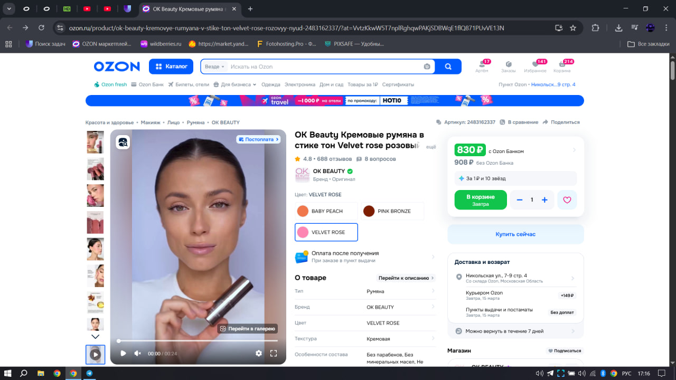Open a new browser tab

click(x=250, y=8)
